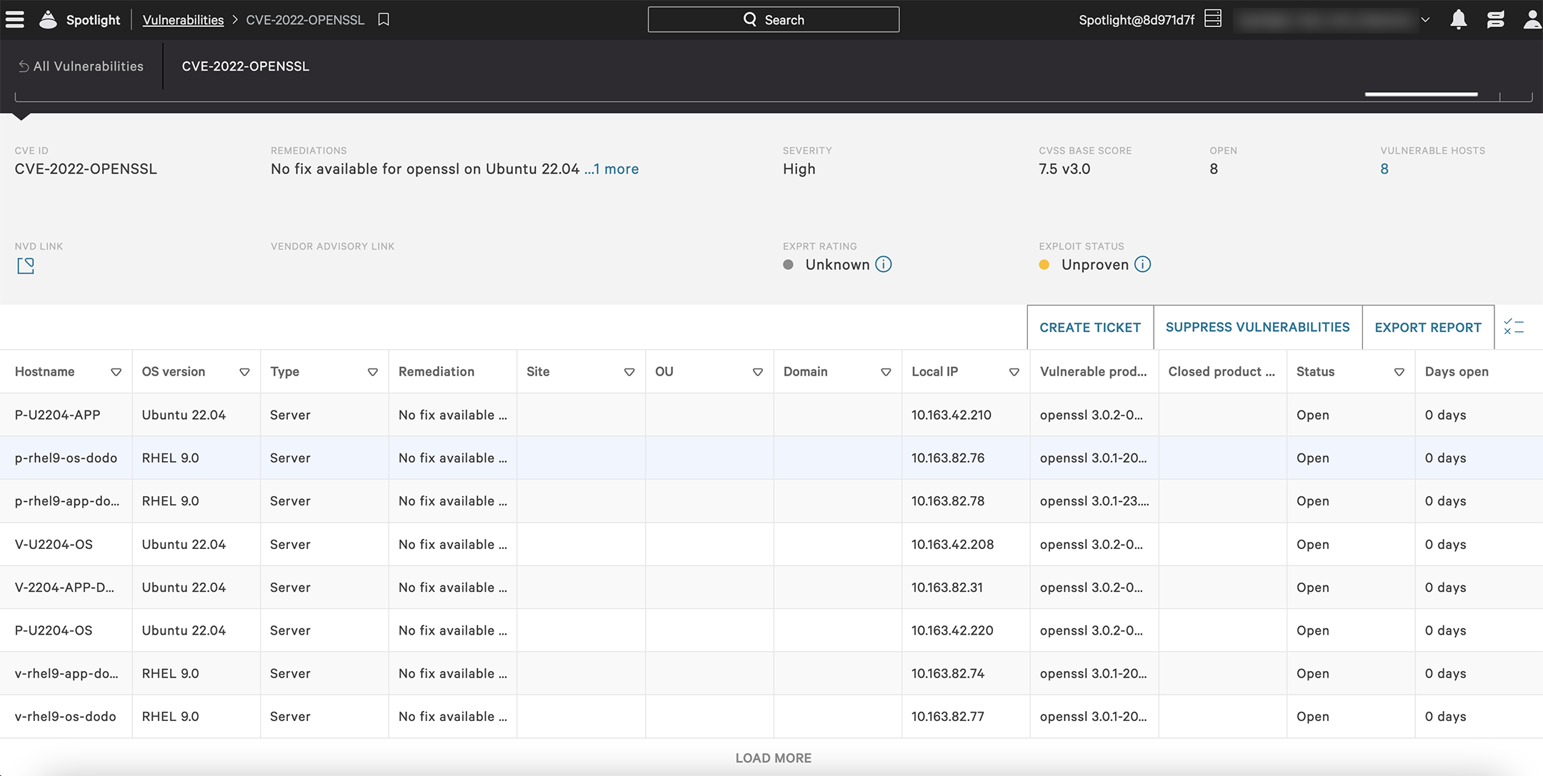Return to All Vulnerabilities
This screenshot has height=776, width=1543.
click(x=81, y=66)
